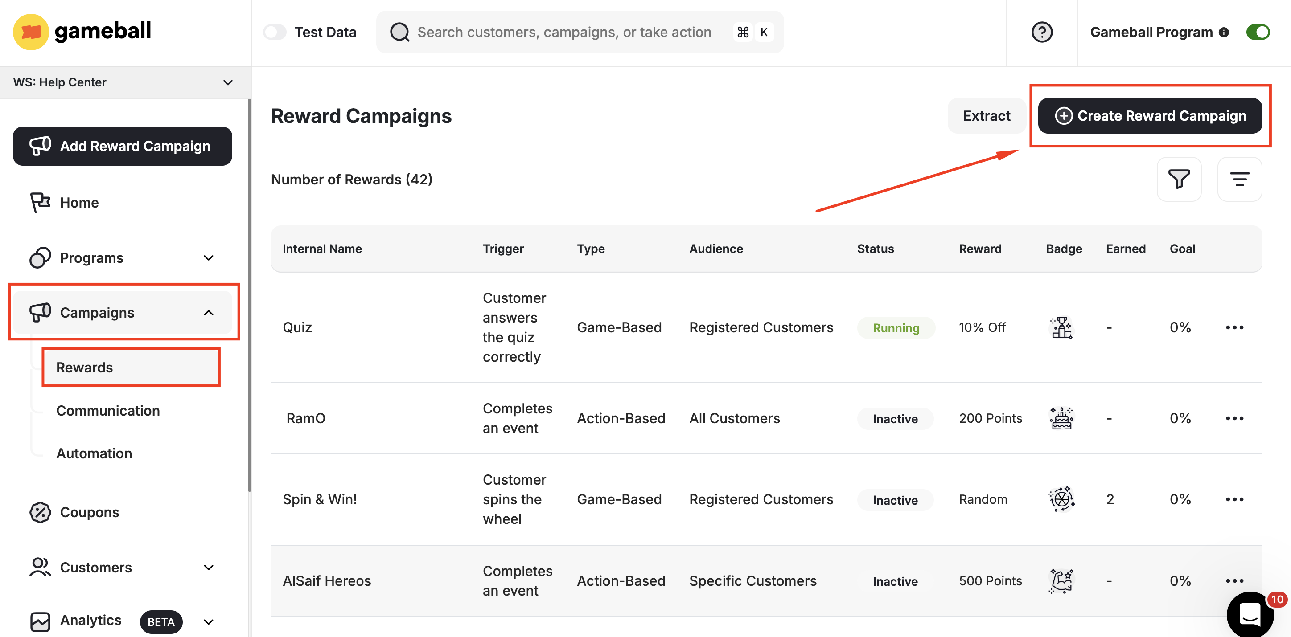
Task: Disable the Gameball Program toggle
Action: (1258, 32)
